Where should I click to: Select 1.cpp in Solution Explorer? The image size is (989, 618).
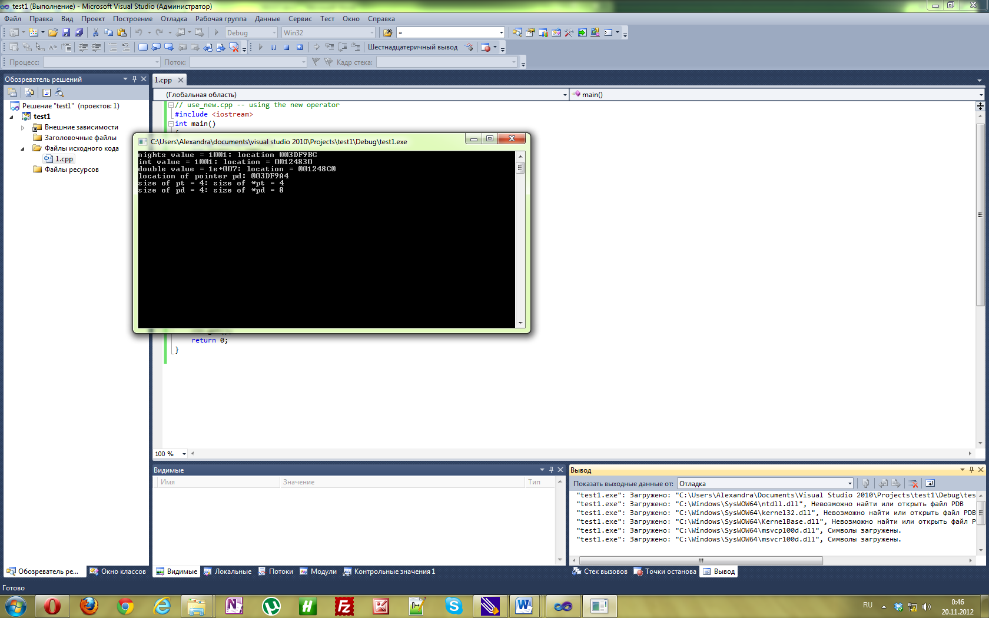59,159
